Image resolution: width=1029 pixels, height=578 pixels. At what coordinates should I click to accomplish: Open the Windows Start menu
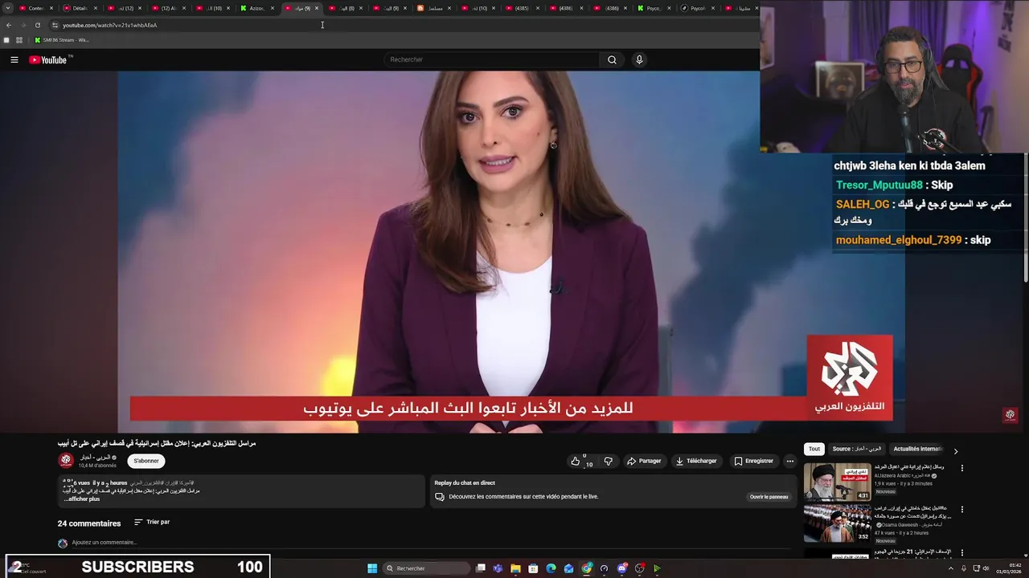click(x=372, y=568)
